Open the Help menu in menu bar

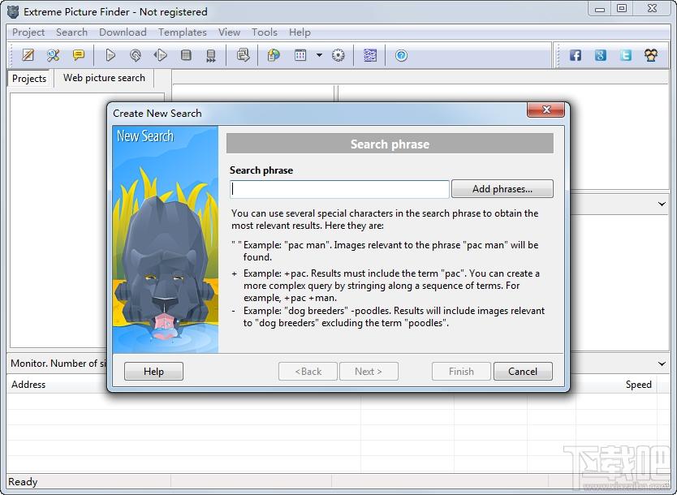pyautogui.click(x=300, y=32)
